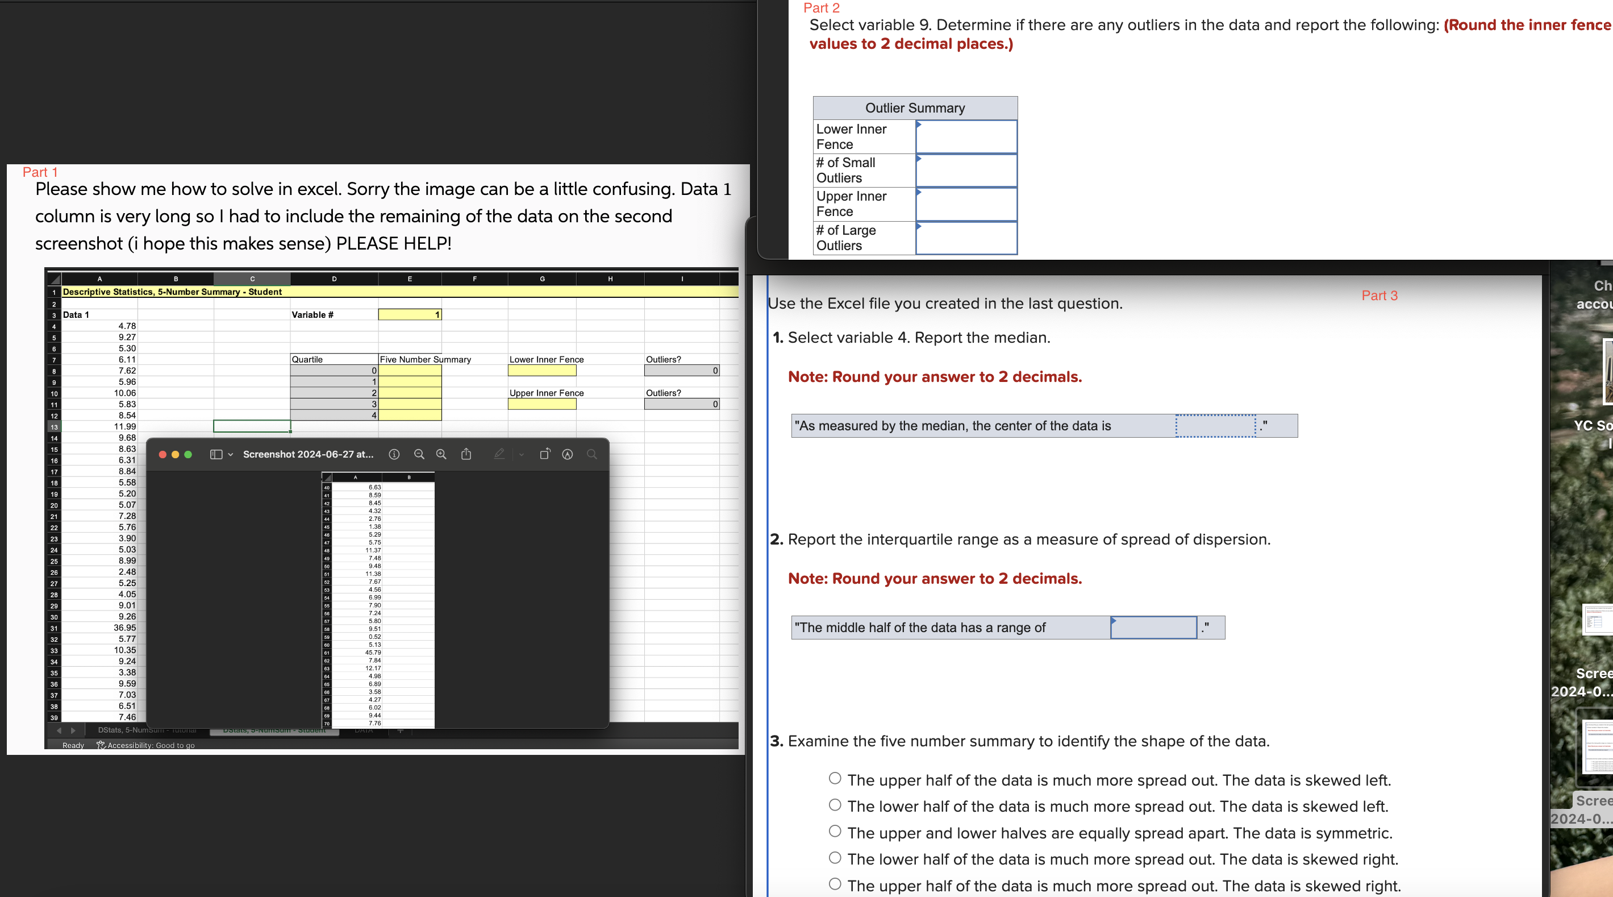The width and height of the screenshot is (1613, 897).
Task: Open the Info inspector in Preview toolbar
Action: coord(394,454)
